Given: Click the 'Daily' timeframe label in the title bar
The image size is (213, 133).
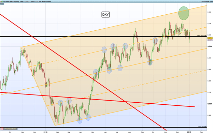Looking at the screenshot, I should (22, 2).
